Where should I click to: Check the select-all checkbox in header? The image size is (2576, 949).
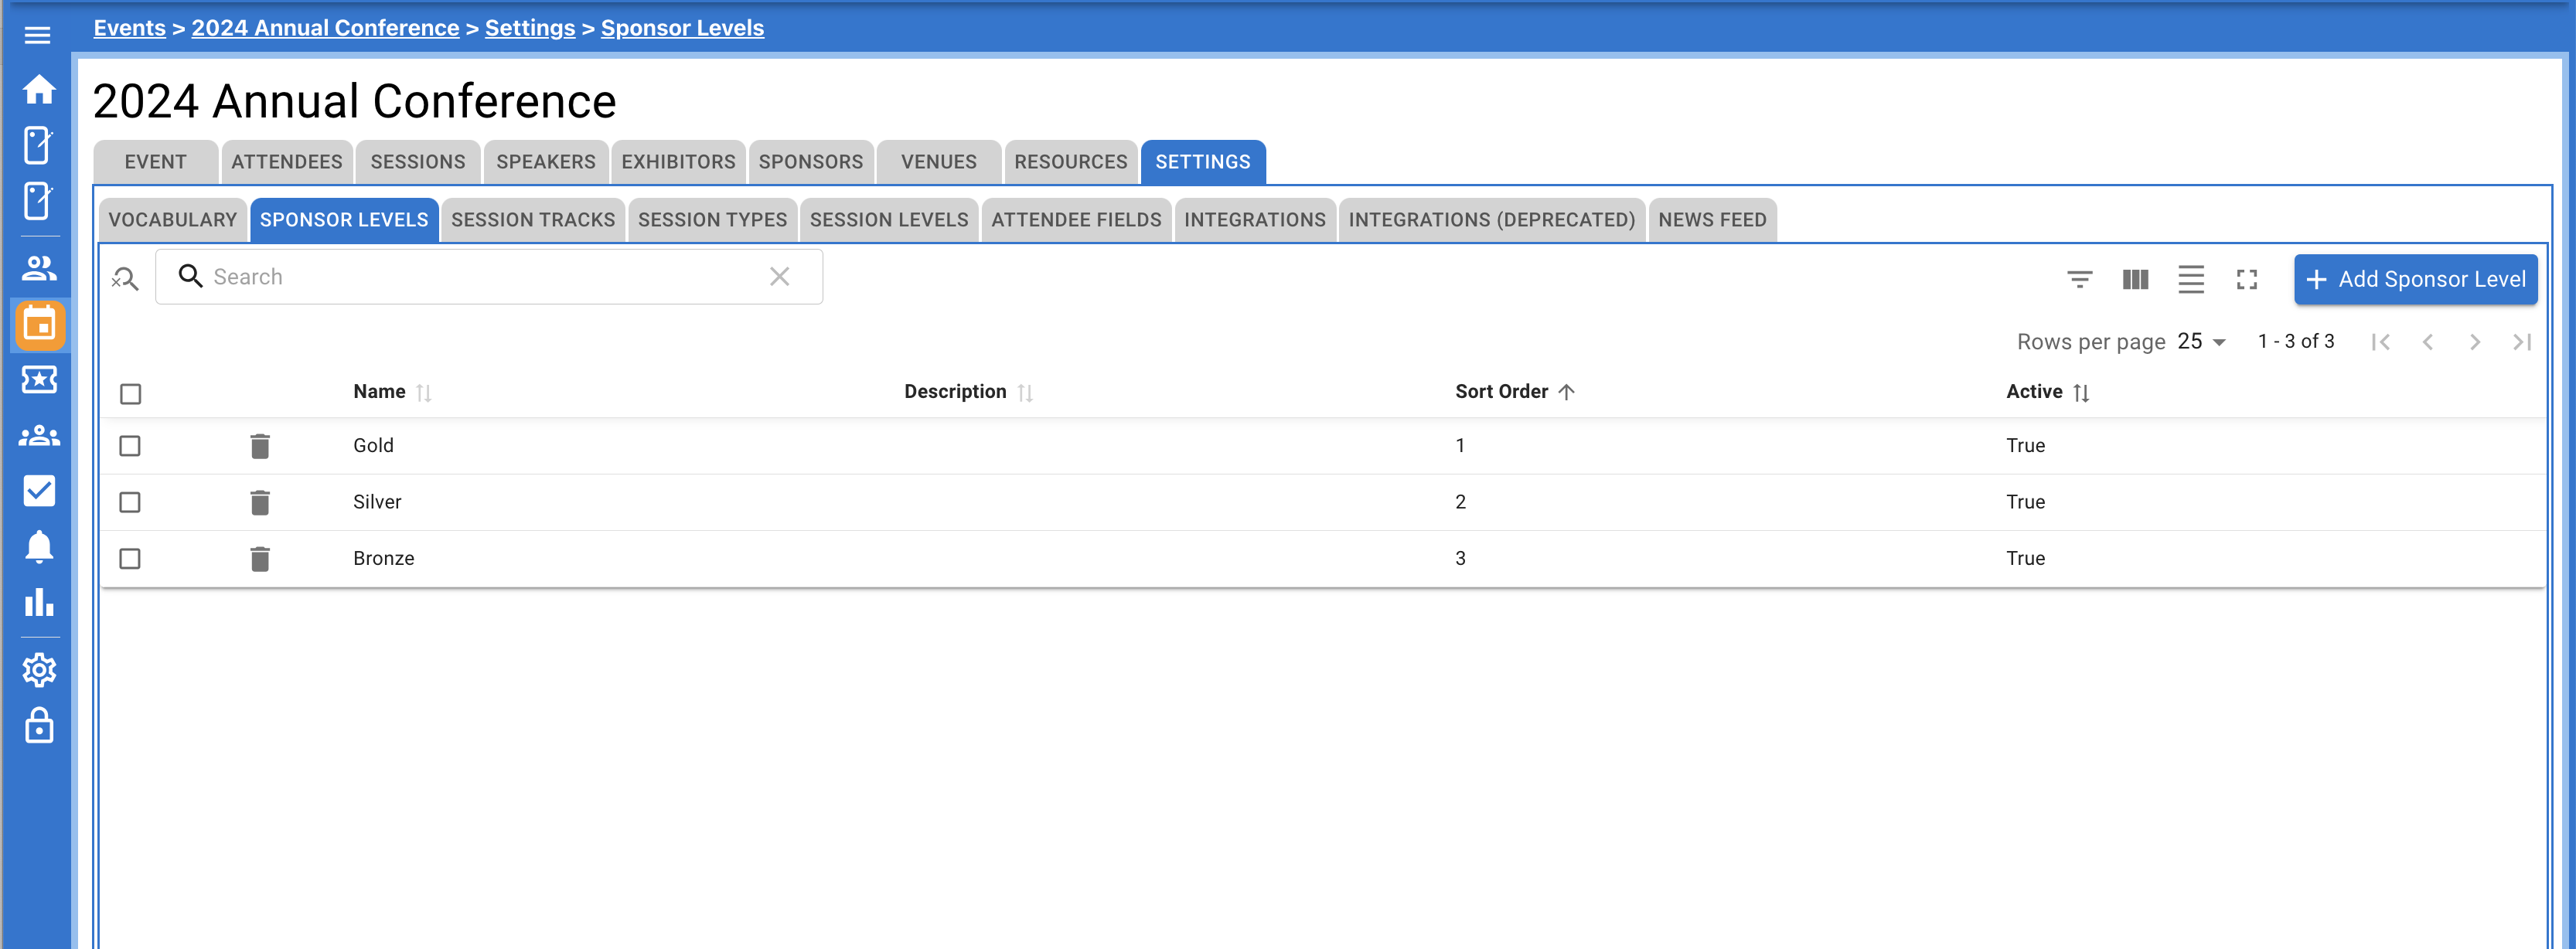click(x=130, y=394)
